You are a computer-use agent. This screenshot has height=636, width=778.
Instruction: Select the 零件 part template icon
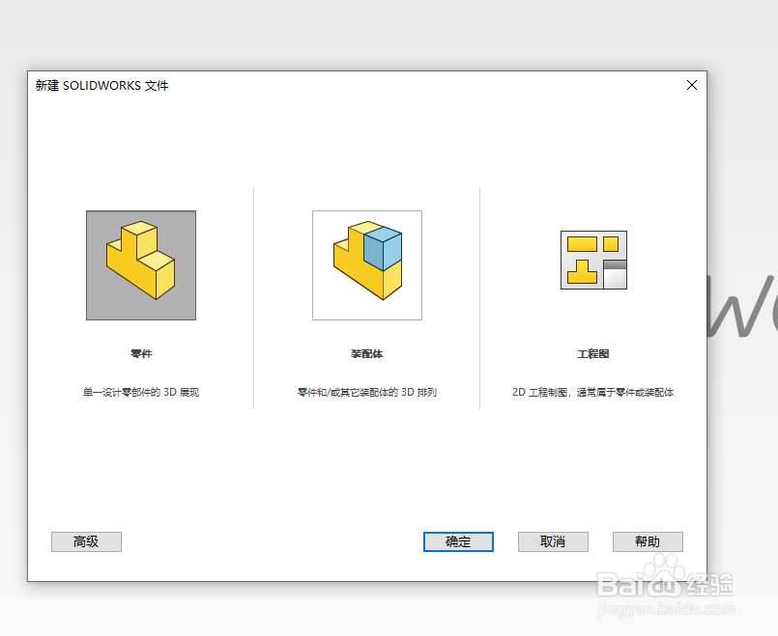click(141, 265)
